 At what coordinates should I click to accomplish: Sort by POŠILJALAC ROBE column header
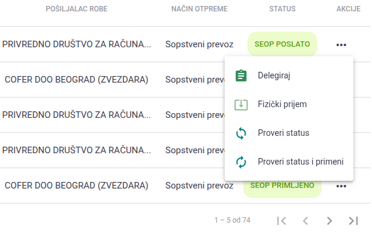click(77, 9)
